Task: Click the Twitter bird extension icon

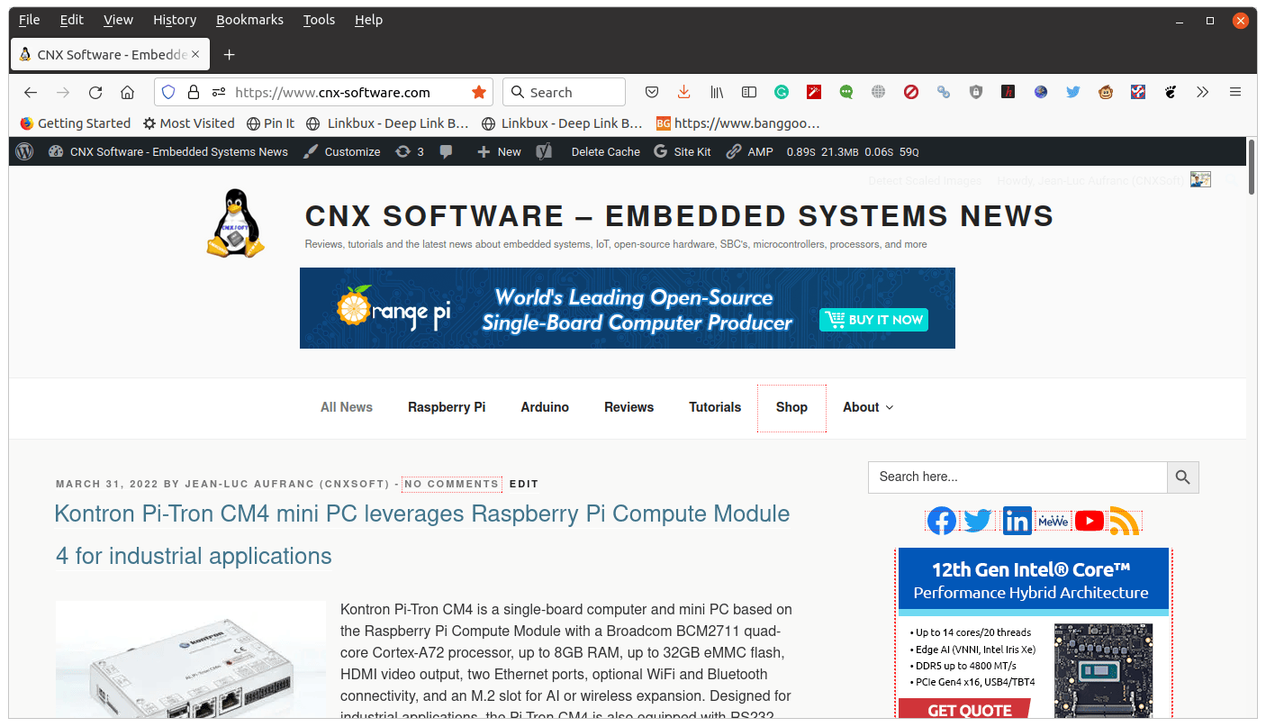Action: pos(1073,92)
